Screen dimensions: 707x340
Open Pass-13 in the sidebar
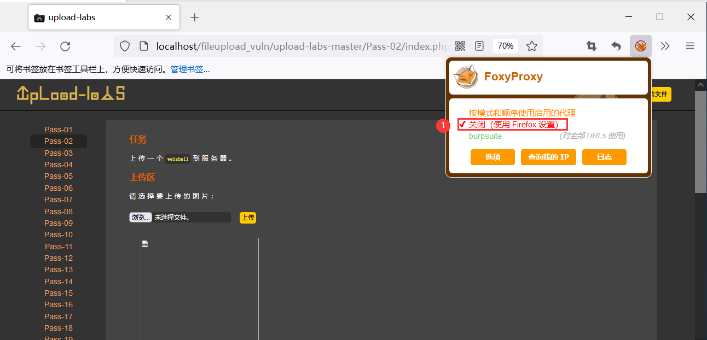(x=59, y=269)
